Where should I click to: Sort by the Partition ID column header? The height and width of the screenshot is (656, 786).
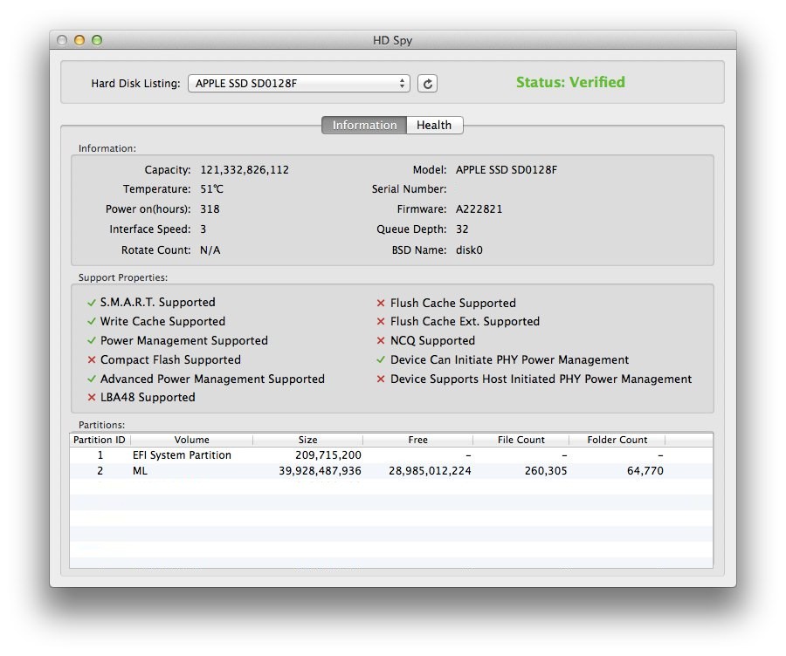click(100, 440)
